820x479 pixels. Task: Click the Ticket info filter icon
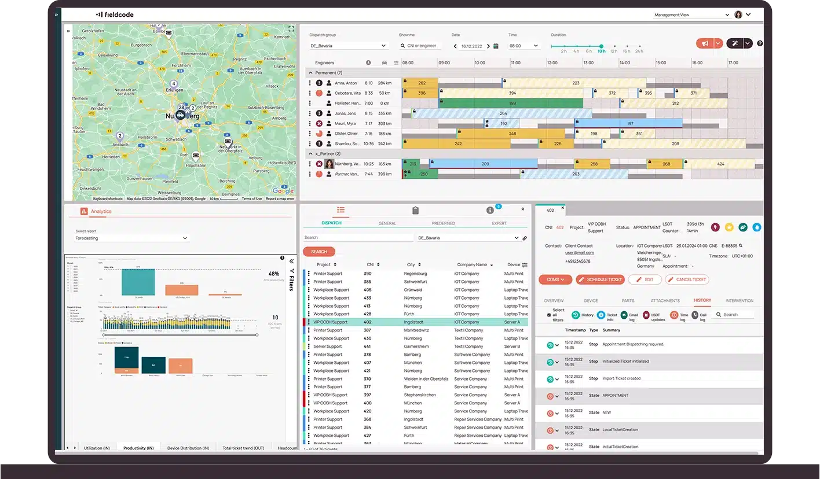601,314
